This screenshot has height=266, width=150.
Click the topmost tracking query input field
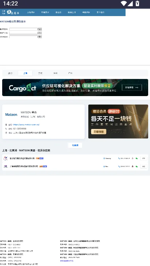[x=23, y=29]
